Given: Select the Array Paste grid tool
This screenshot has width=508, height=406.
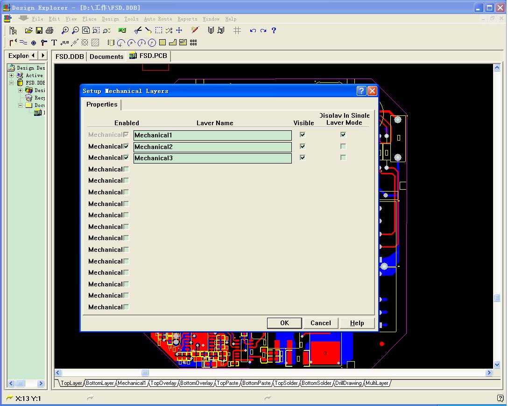Looking at the screenshot, I should tap(193, 43).
